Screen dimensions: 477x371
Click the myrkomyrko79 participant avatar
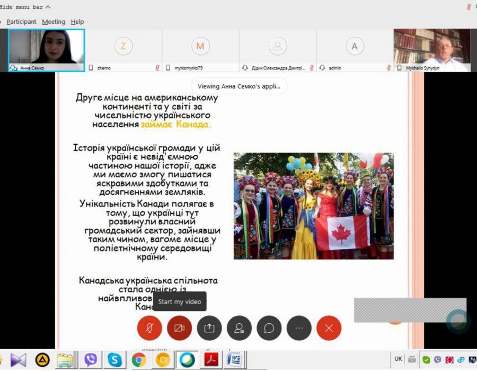tap(200, 46)
